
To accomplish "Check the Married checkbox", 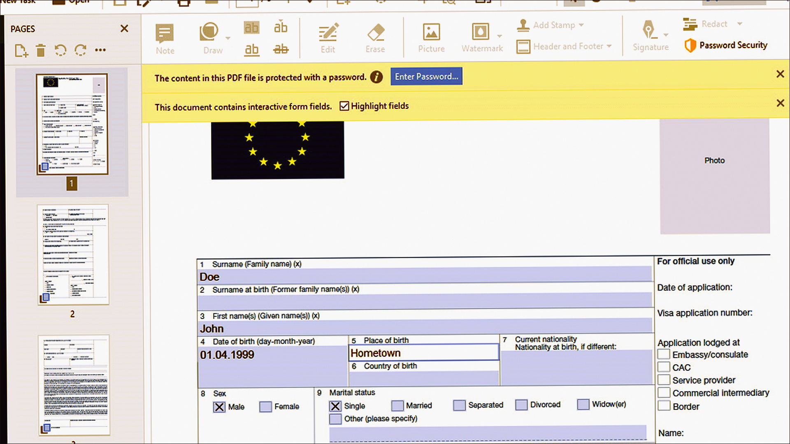I will [x=397, y=406].
